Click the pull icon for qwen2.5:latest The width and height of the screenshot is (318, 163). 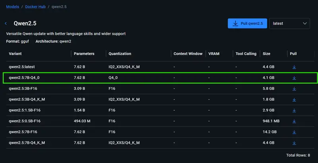click(x=294, y=67)
